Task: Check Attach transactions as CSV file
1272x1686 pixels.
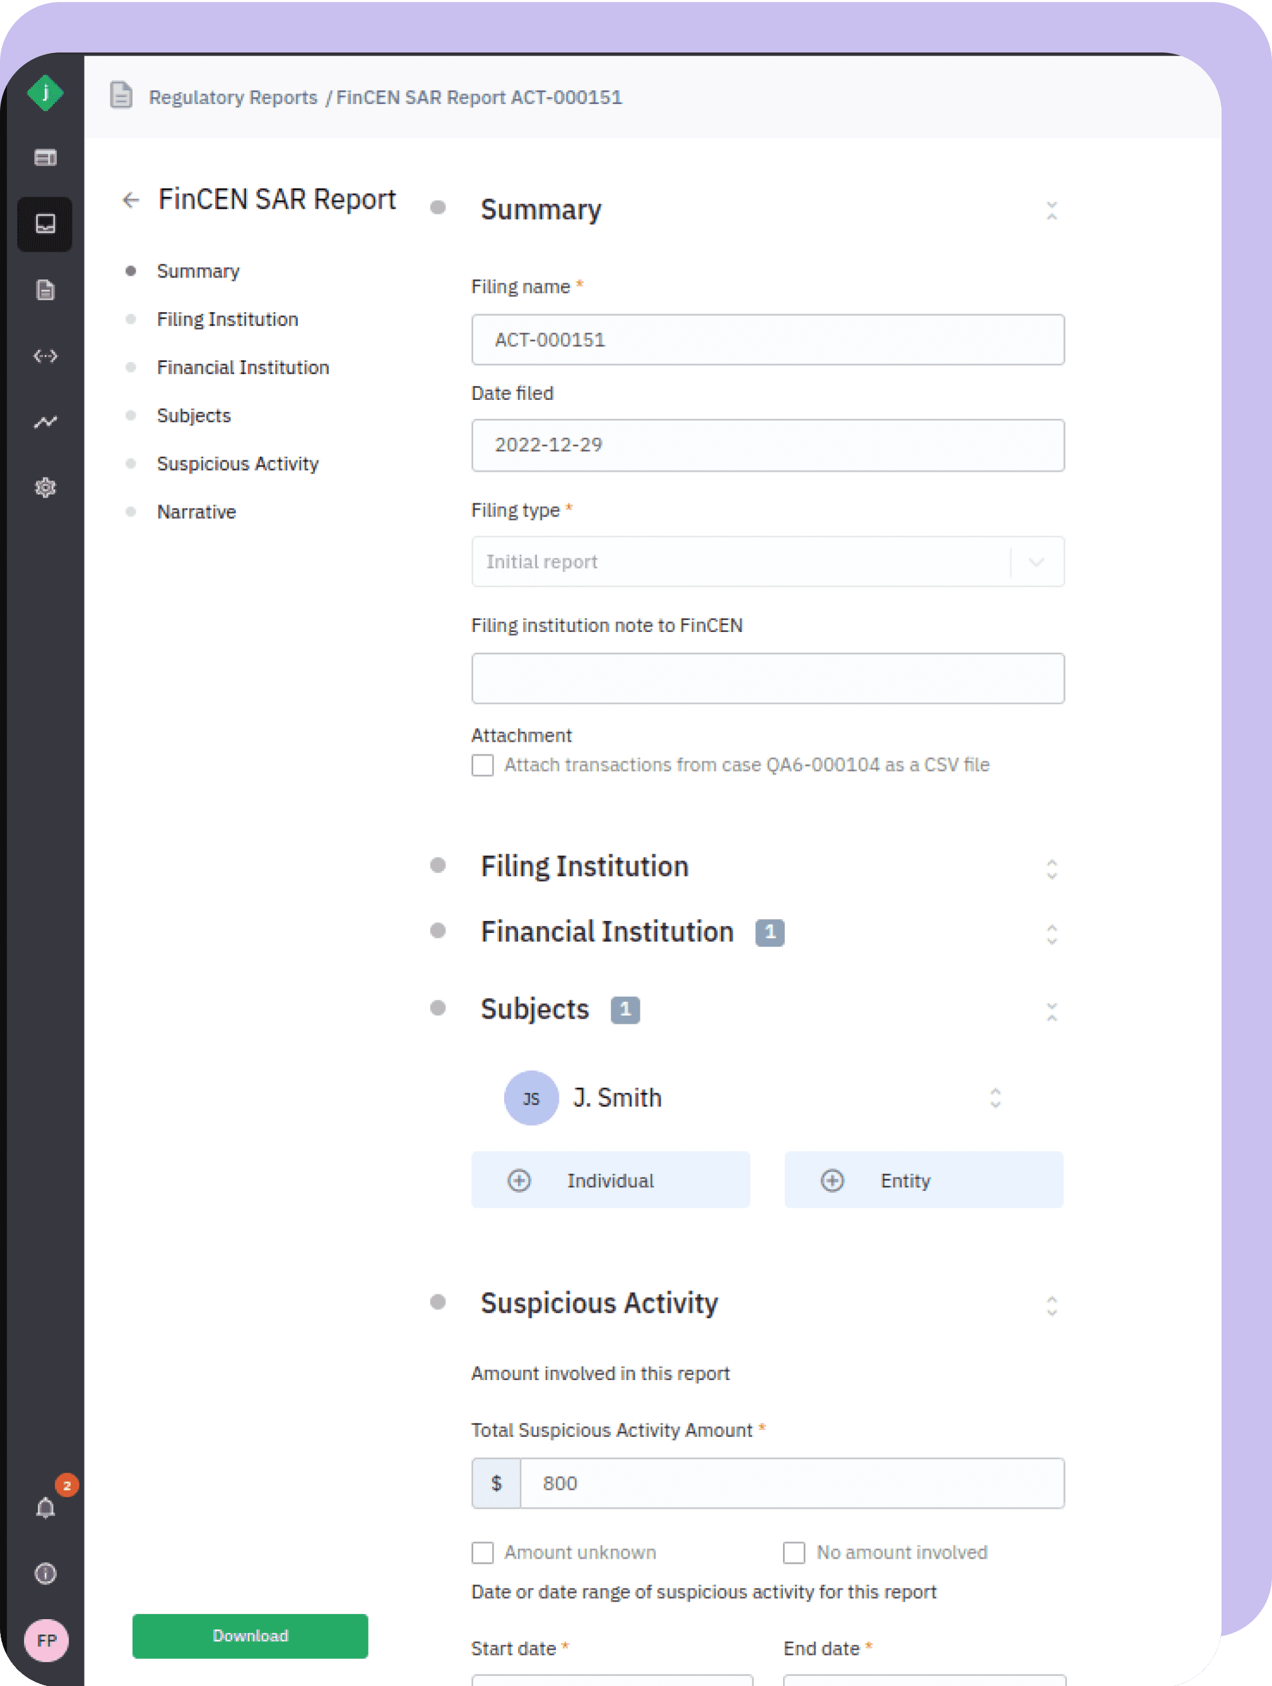Action: [x=483, y=764]
